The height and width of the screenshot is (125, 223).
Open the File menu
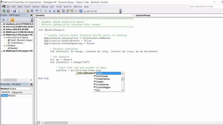tap(8, 7)
